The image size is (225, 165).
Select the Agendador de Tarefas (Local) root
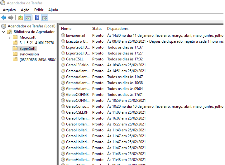click(31, 26)
